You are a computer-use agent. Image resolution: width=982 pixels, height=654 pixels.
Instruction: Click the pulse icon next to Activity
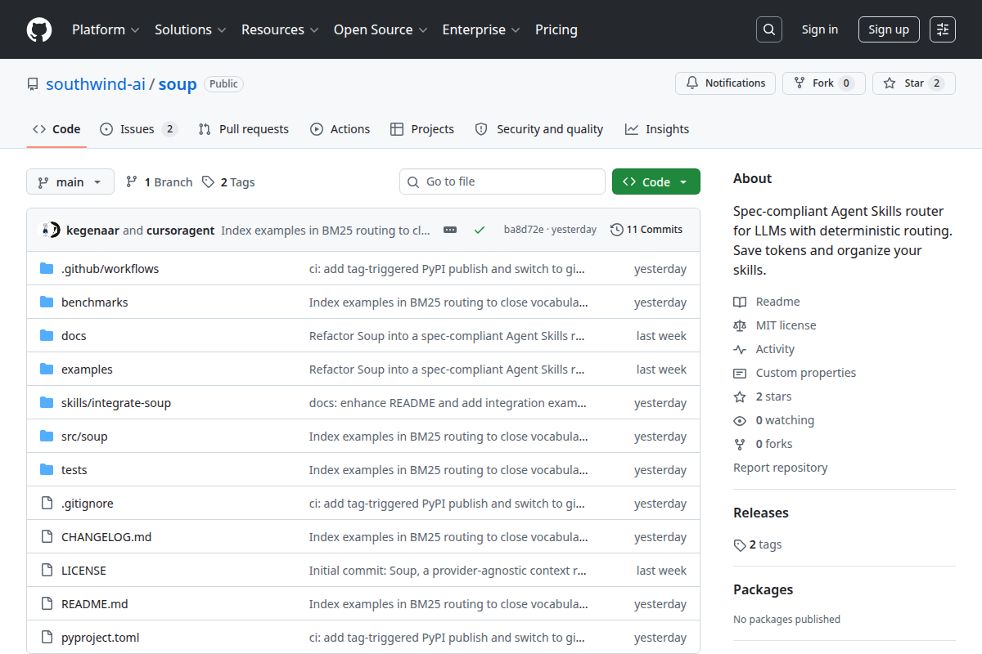click(740, 349)
